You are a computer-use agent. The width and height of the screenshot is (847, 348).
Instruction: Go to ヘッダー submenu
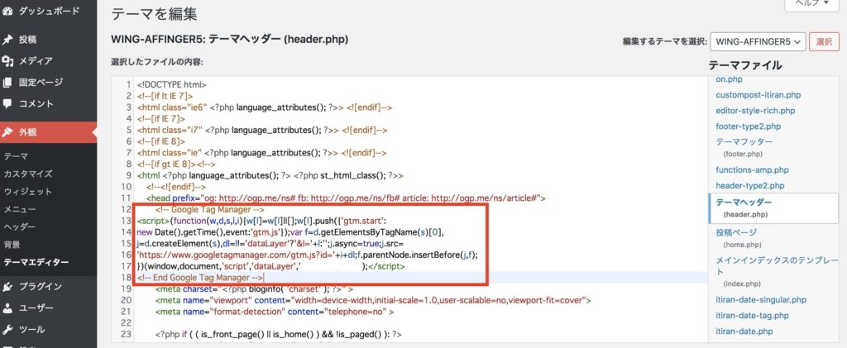pyautogui.click(x=20, y=227)
